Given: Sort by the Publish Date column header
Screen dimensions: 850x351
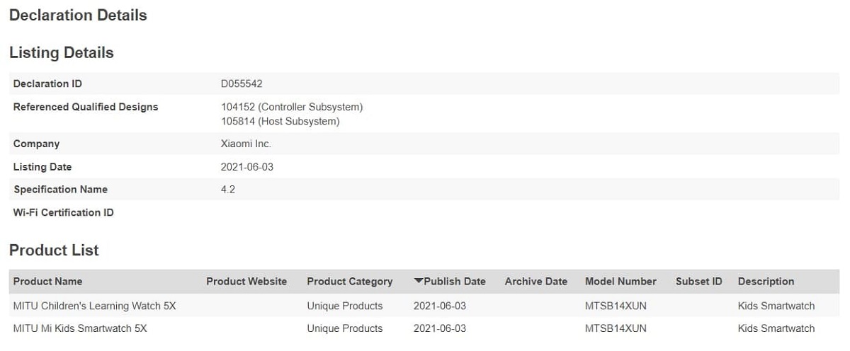Looking at the screenshot, I should 450,282.
